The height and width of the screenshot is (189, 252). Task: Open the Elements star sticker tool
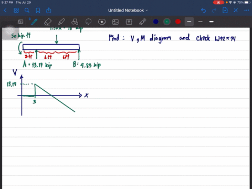pyautogui.click(x=102, y=22)
